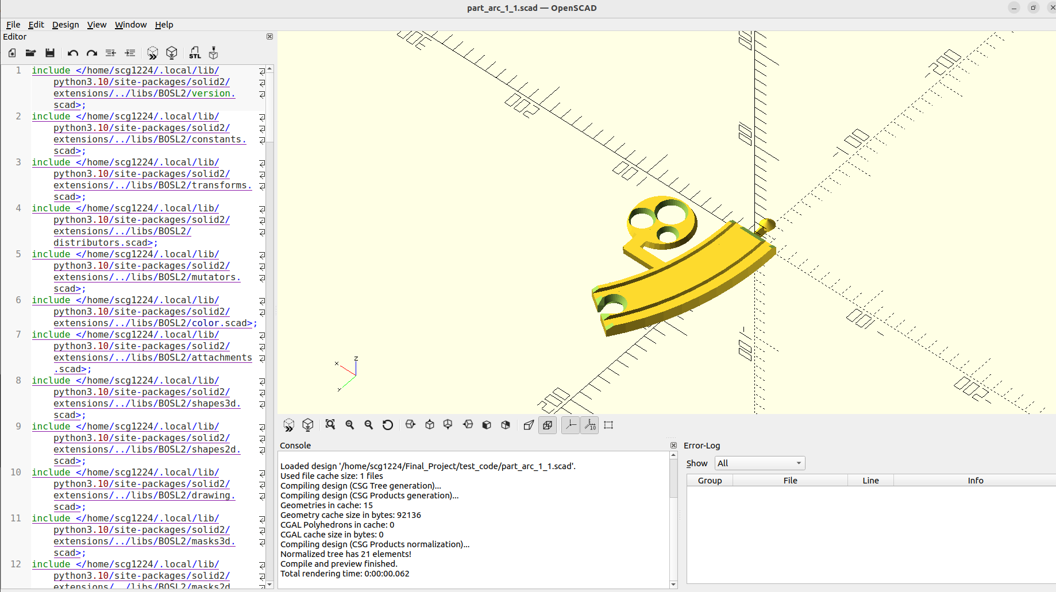The height and width of the screenshot is (592, 1056).
Task: Click 'Compile and preview finished.' in the console
Action: (338, 564)
